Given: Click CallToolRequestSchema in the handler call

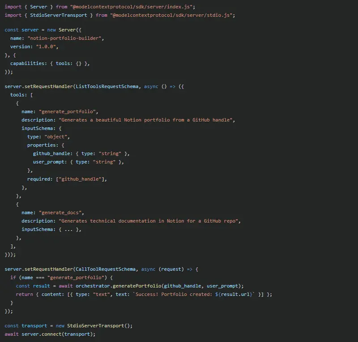Looking at the screenshot, I should coord(106,269).
